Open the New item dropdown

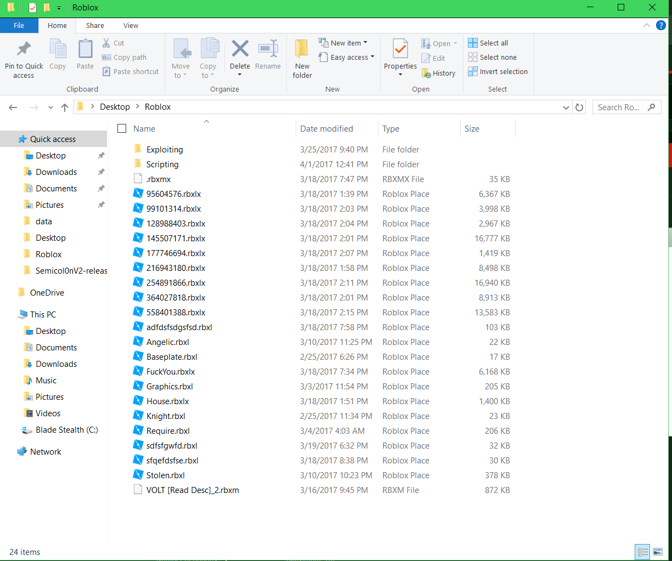pyautogui.click(x=343, y=43)
